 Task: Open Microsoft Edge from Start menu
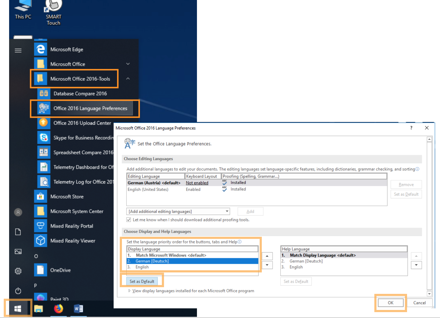[66, 49]
